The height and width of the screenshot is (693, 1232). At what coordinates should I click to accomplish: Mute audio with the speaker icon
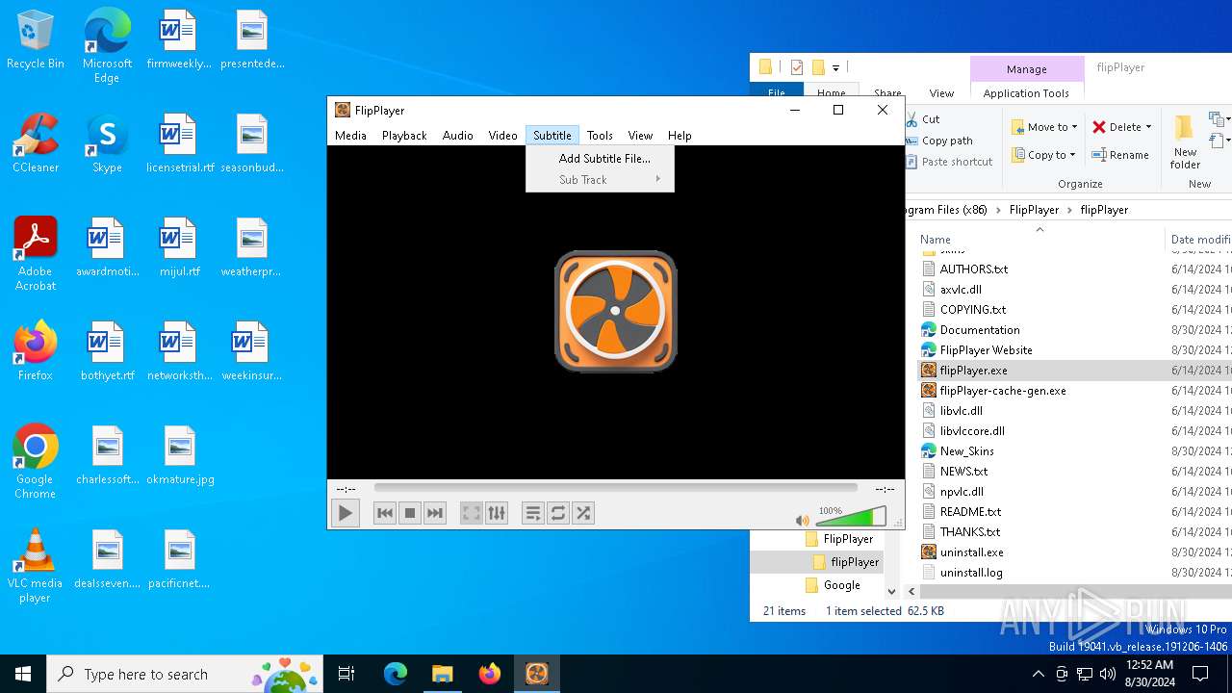click(x=803, y=520)
